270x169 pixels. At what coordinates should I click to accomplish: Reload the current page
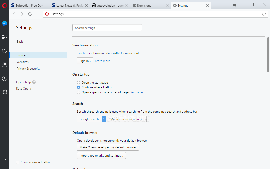tap(30, 14)
